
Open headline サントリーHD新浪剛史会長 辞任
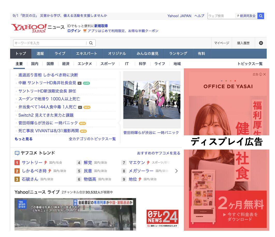tap(47, 91)
